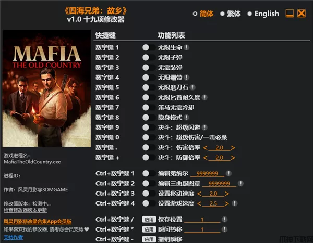The width and height of the screenshot is (313, 243).
Task: Enable 编辑第纳尔 switch
Action: [x=149, y=173]
